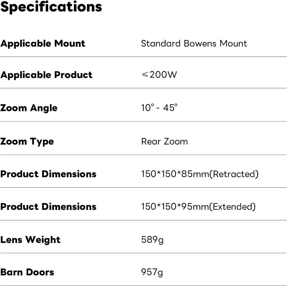Select the Applicable Product label
Image resolution: width=287 pixels, height=286 pixels.
coord(47,75)
